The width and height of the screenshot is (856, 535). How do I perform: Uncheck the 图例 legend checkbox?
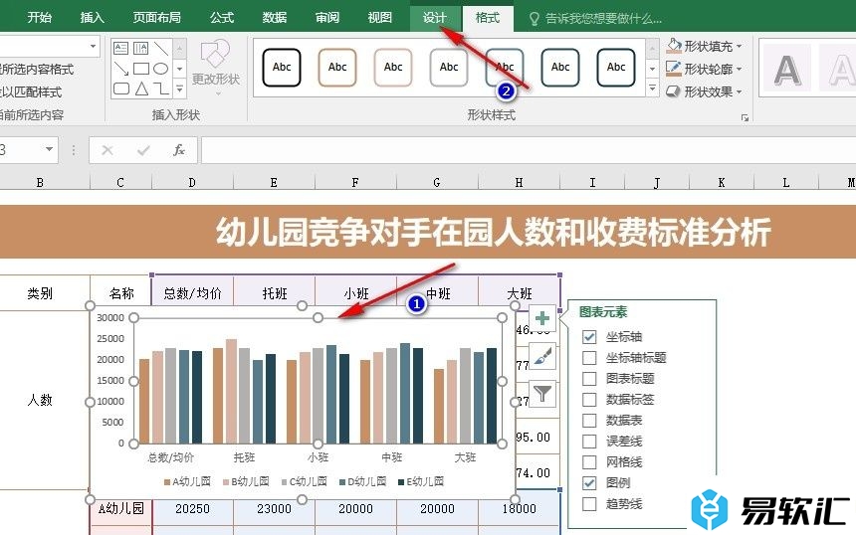point(589,483)
